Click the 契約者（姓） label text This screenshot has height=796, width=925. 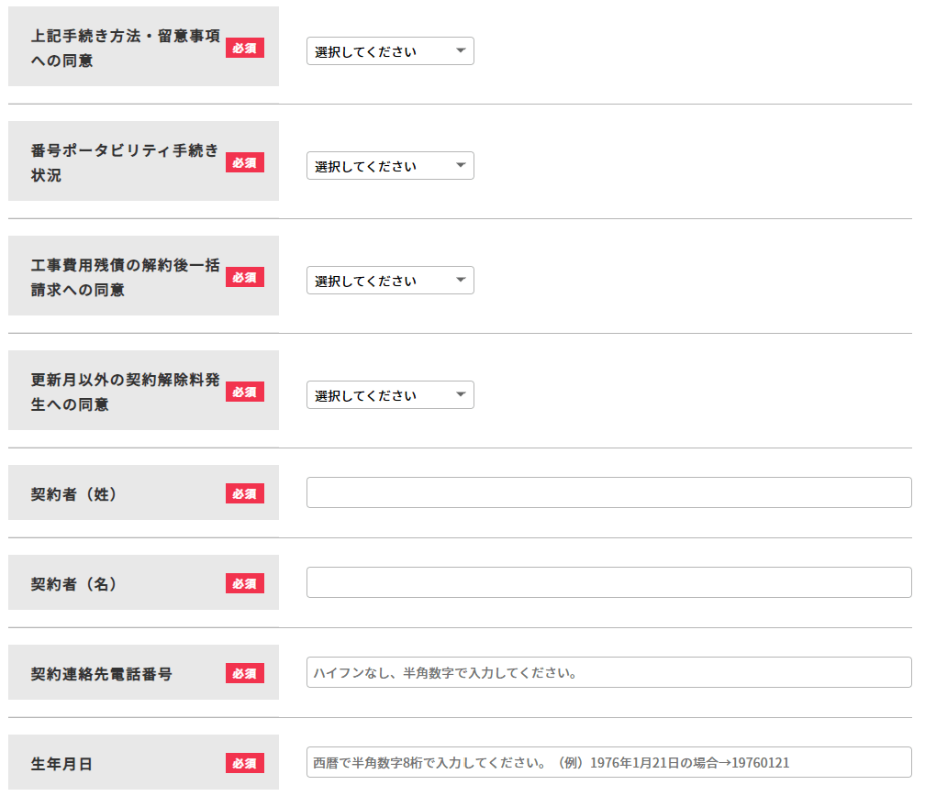coord(74,494)
